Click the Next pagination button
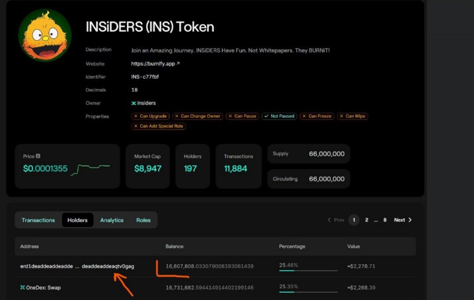 (402, 220)
